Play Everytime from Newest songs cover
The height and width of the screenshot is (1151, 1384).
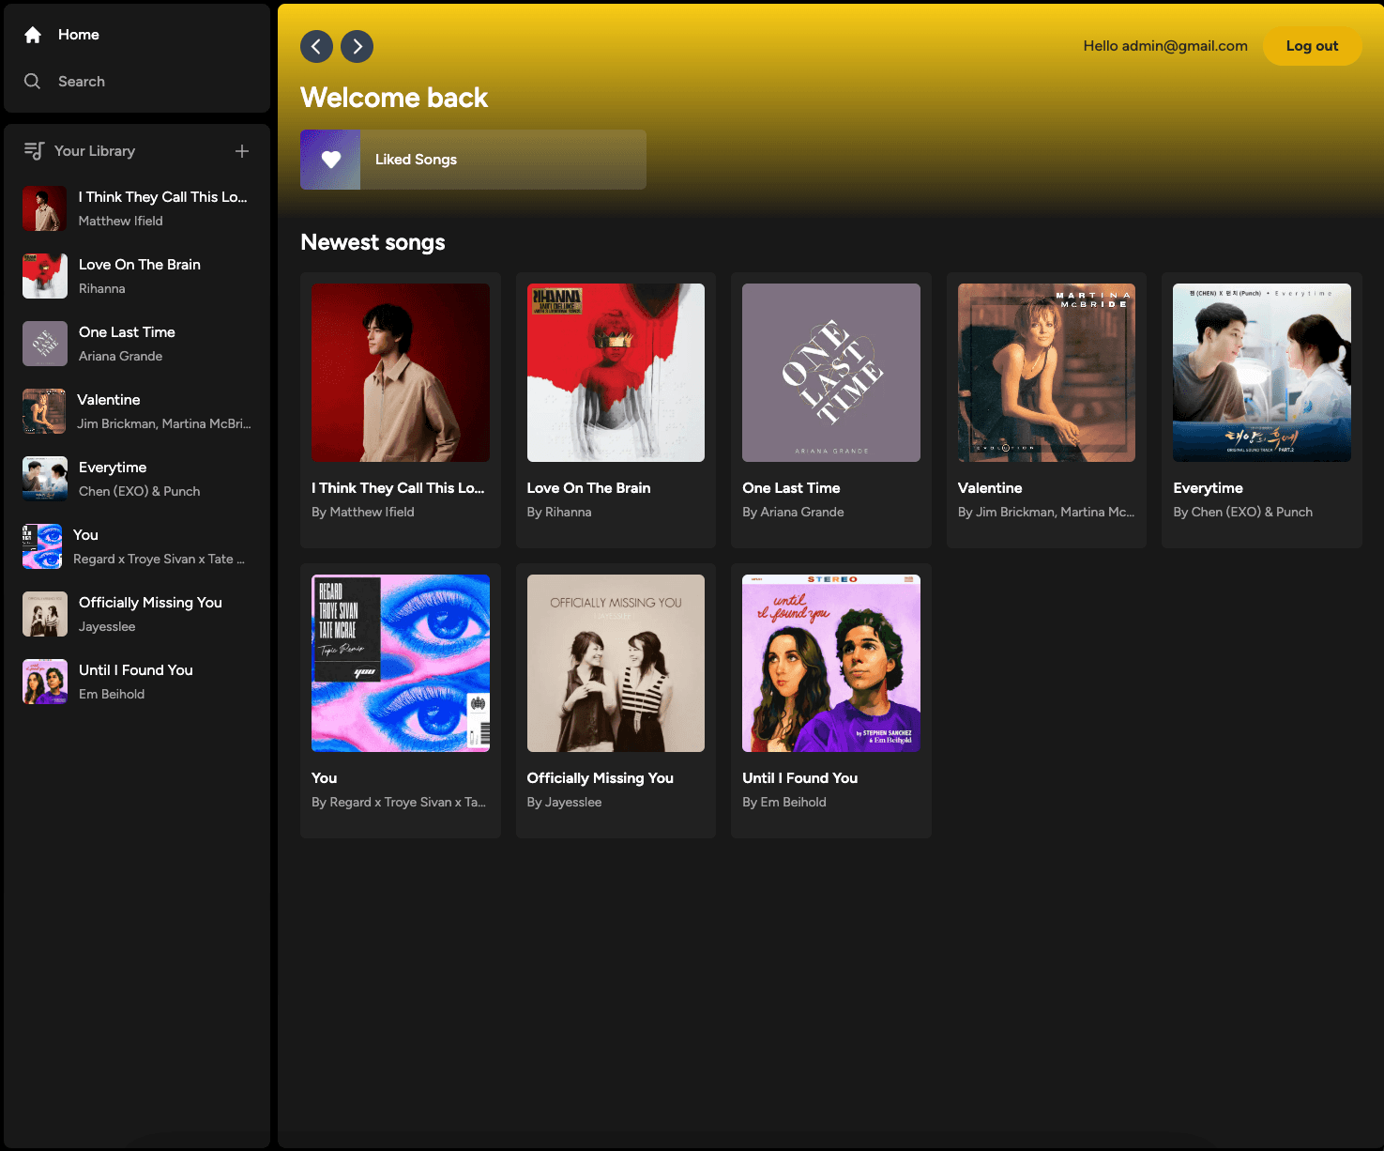1261,373
